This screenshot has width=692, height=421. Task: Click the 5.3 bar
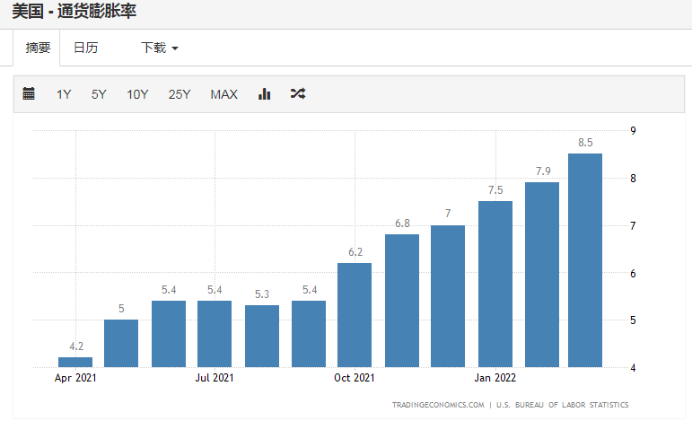click(262, 337)
